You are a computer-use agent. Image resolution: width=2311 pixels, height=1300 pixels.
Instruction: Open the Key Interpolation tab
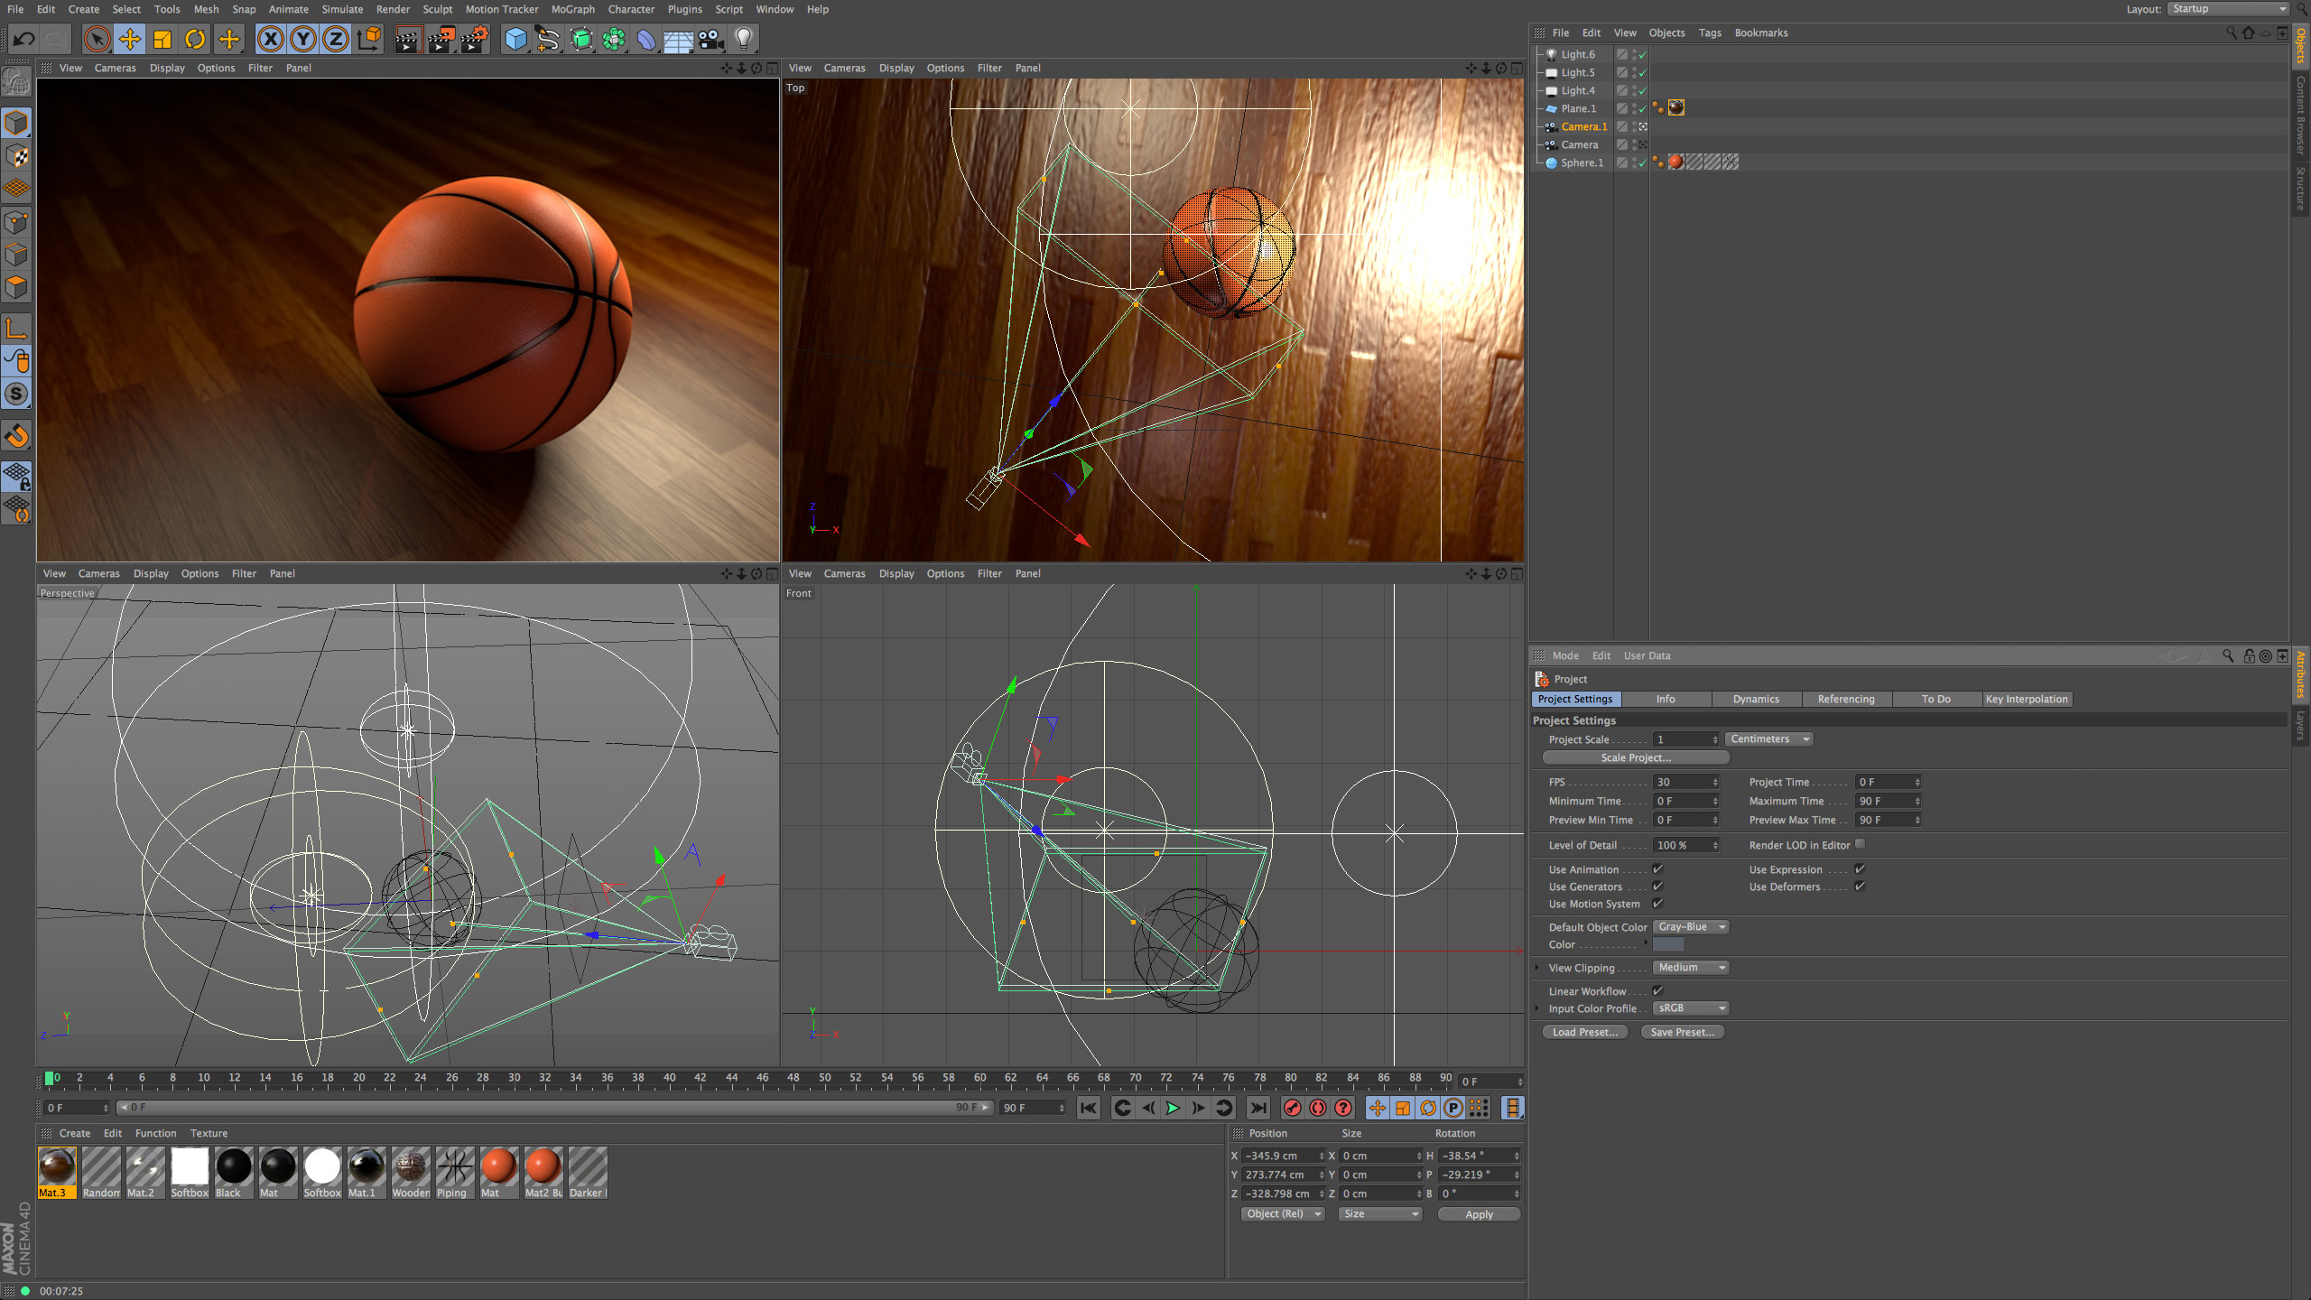(x=2027, y=699)
